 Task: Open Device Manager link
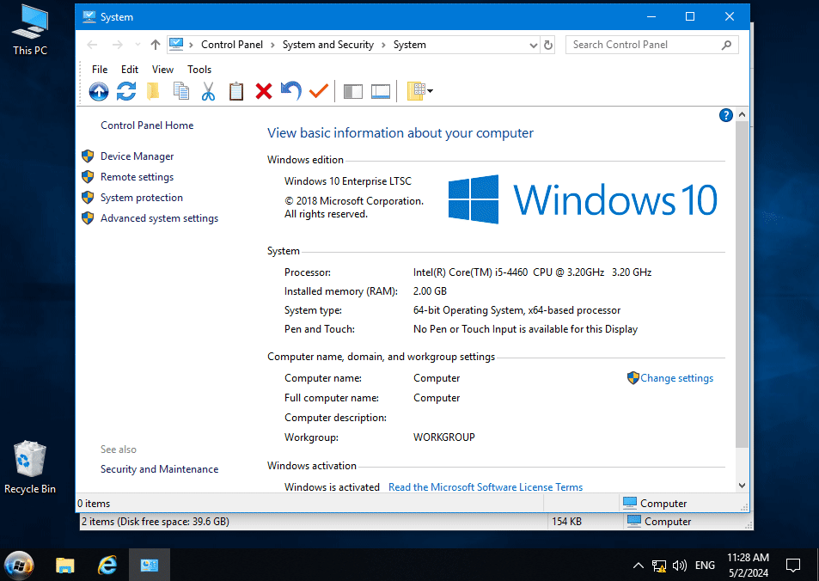tap(137, 156)
